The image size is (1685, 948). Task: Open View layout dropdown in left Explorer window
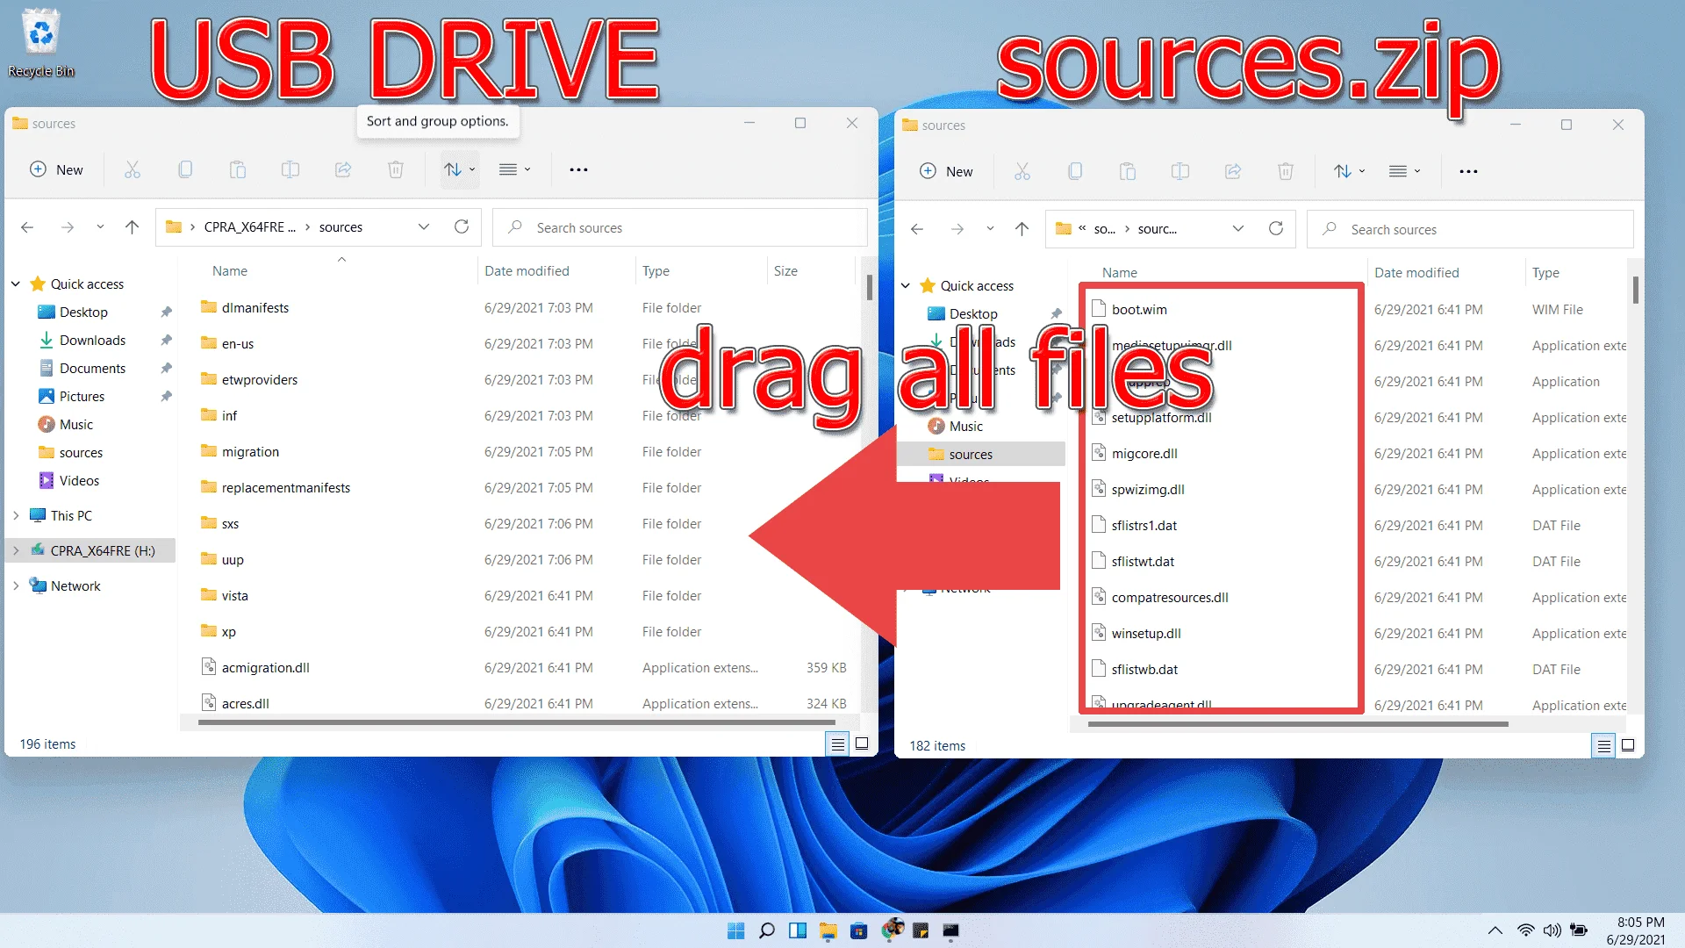(515, 169)
